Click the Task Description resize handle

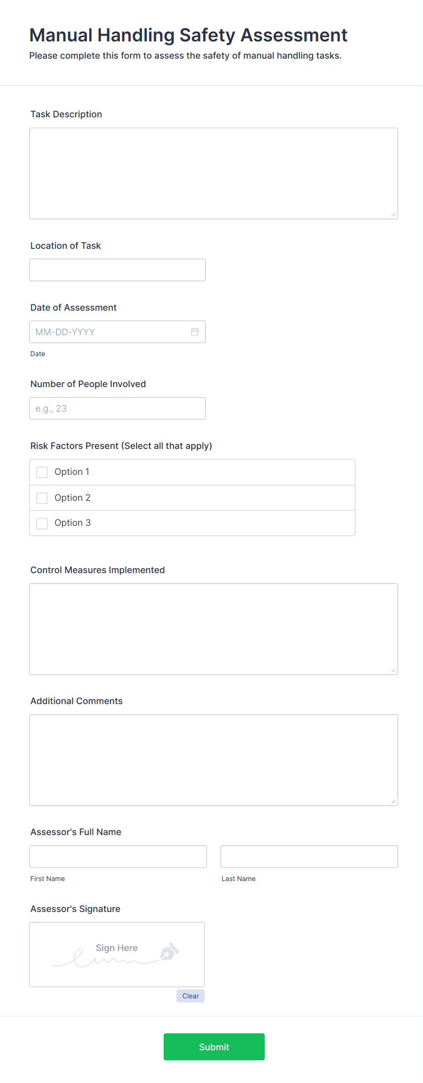pyautogui.click(x=393, y=215)
